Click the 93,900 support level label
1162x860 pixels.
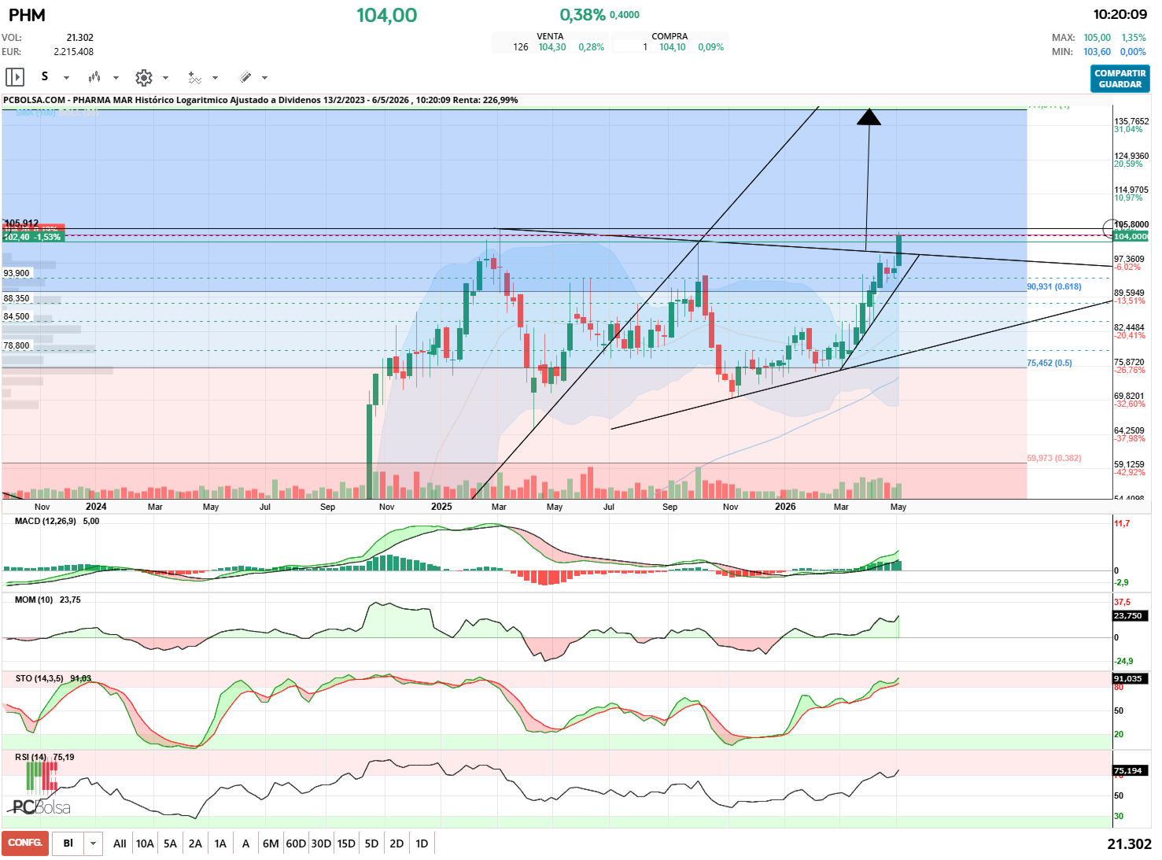17,273
